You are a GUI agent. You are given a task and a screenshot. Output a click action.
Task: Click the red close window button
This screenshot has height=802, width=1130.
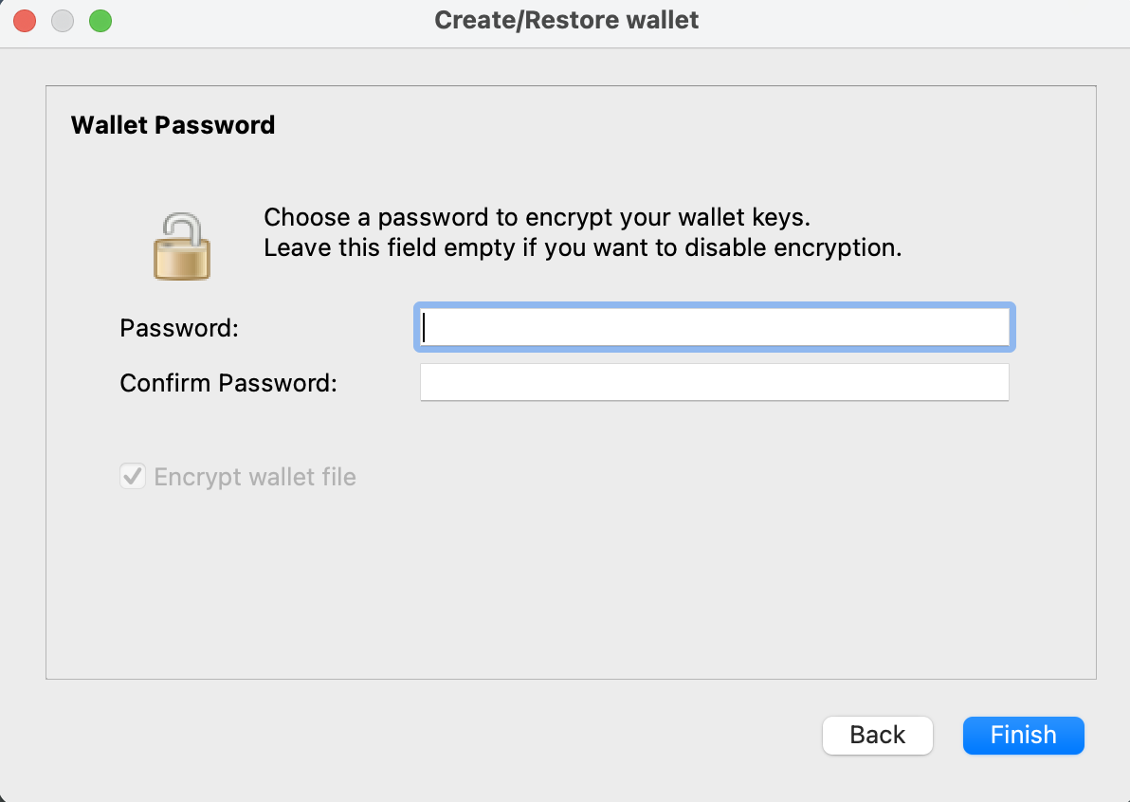pyautogui.click(x=25, y=20)
